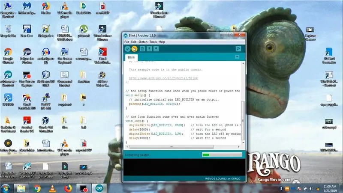
Task: Click the 11:00 AM clock in the taskbar
Action: [x=330, y=187]
